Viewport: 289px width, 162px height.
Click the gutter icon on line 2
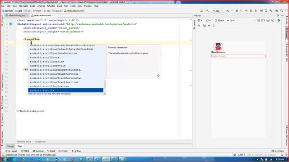11,24
